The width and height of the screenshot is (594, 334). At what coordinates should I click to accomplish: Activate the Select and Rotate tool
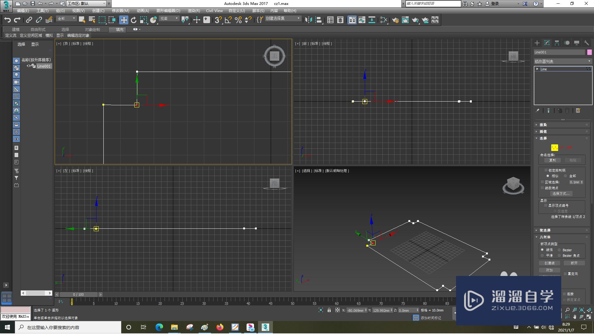click(x=134, y=20)
